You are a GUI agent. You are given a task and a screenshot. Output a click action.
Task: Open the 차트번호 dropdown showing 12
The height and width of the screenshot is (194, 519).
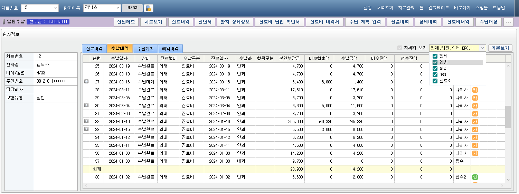pos(56,8)
